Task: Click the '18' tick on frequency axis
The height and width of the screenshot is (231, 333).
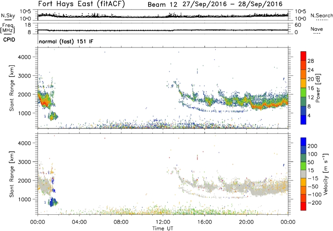Action: 28,25
